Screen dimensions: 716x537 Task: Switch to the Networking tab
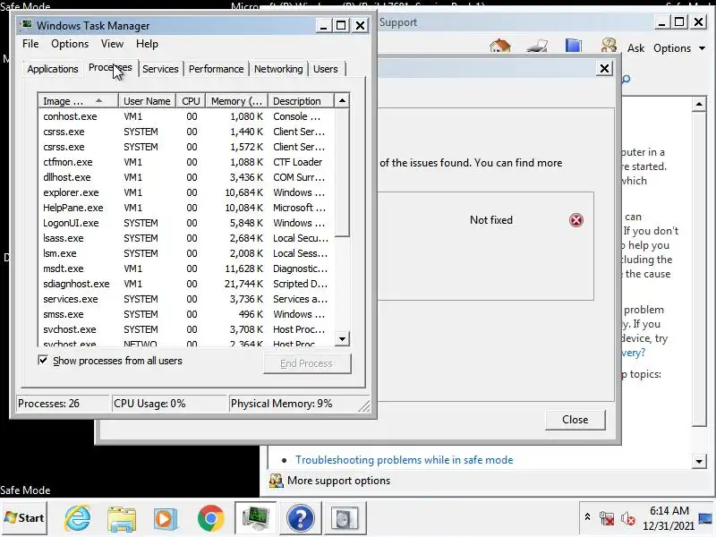pyautogui.click(x=278, y=69)
